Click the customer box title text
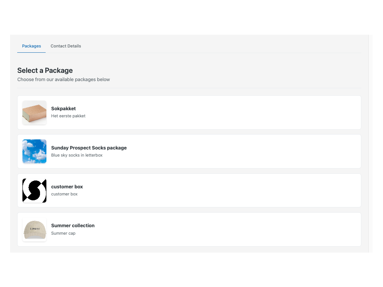The height and width of the screenshot is (287, 383). click(x=67, y=186)
